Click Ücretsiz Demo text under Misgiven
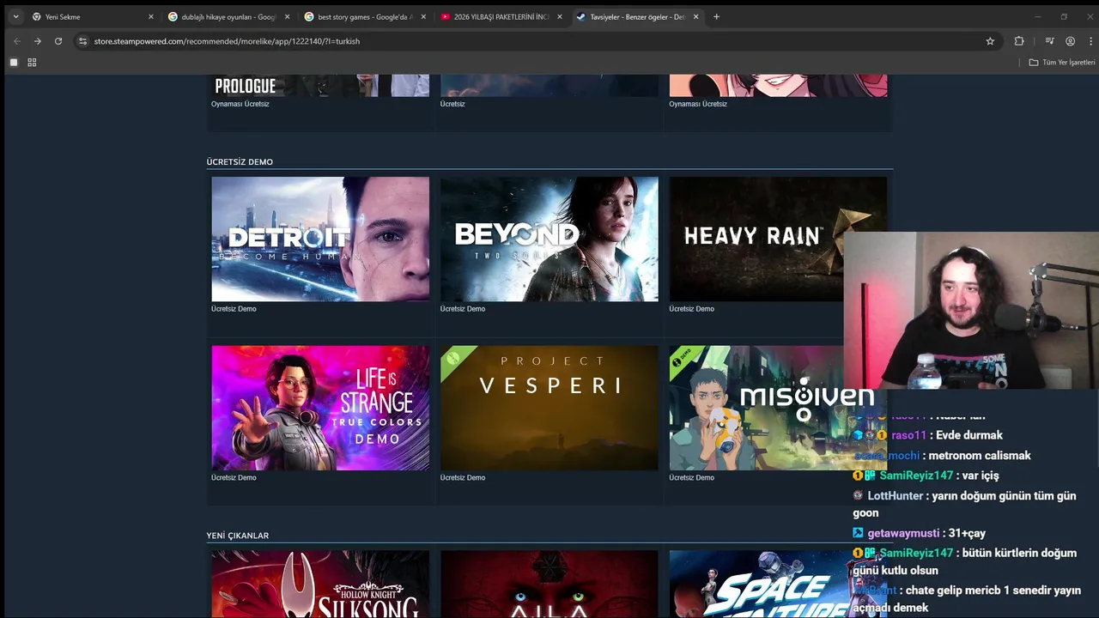 point(691,478)
